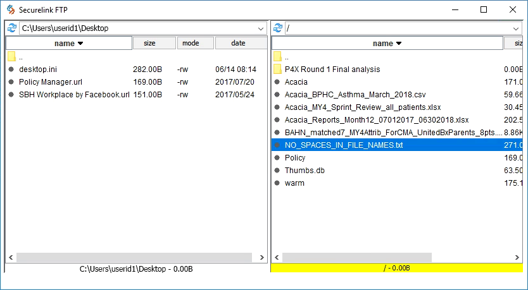The image size is (528, 290).
Task: Click the remote parent directory folder icon
Action: pyautogui.click(x=277, y=57)
